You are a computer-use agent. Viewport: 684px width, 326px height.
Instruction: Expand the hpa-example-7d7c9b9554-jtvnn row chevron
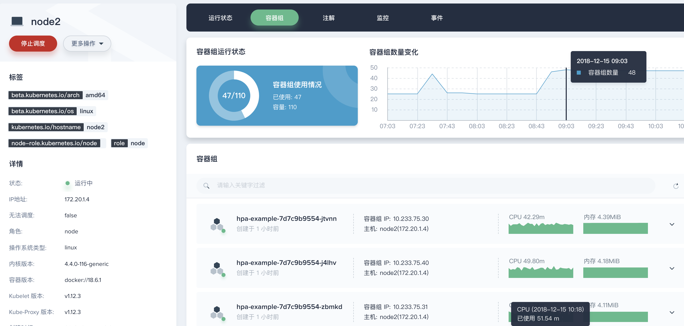[672, 224]
